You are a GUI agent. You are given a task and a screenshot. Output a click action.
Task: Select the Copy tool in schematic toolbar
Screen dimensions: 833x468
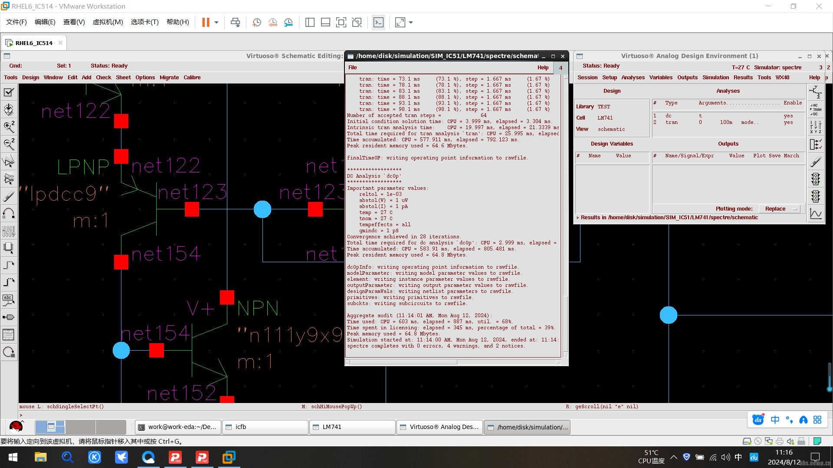9,179
